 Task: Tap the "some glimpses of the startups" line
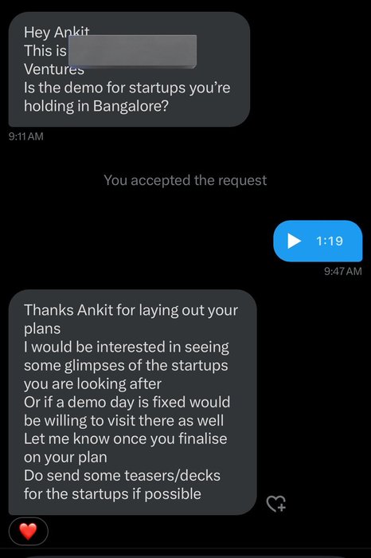point(126,365)
